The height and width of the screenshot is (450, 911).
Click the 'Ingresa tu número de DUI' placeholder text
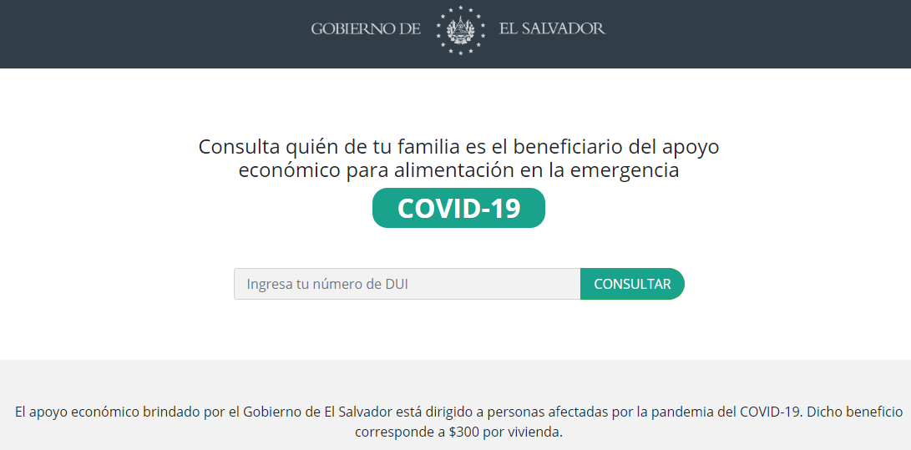pos(327,284)
